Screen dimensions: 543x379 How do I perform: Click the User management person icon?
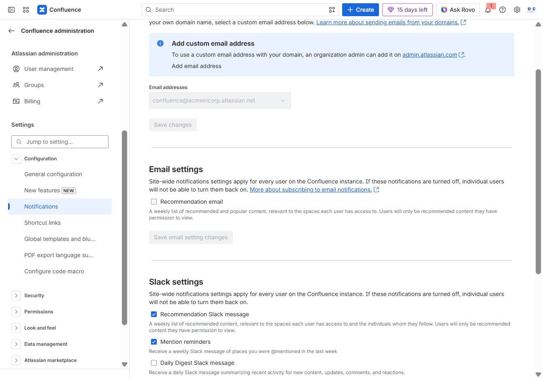tap(16, 69)
